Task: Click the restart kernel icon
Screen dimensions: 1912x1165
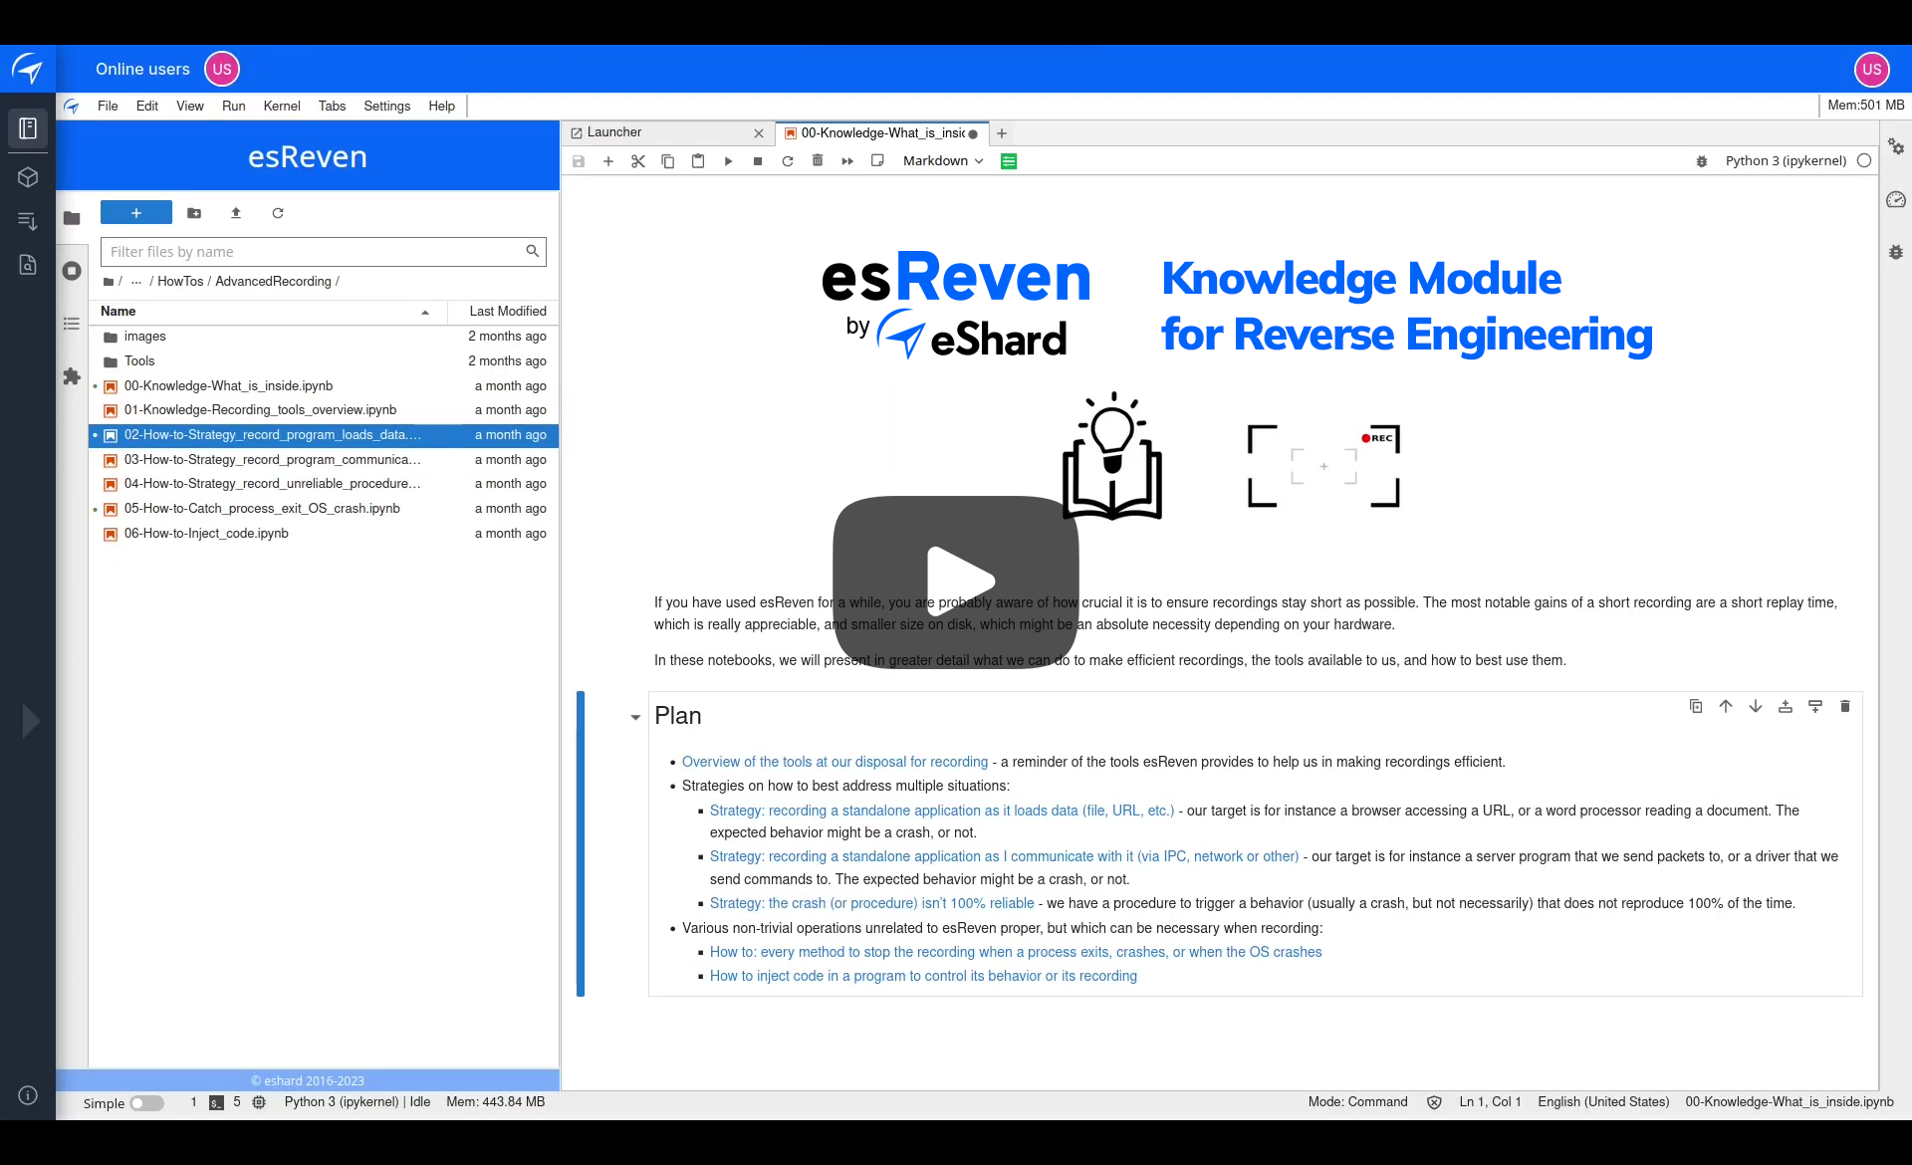Action: tap(788, 159)
